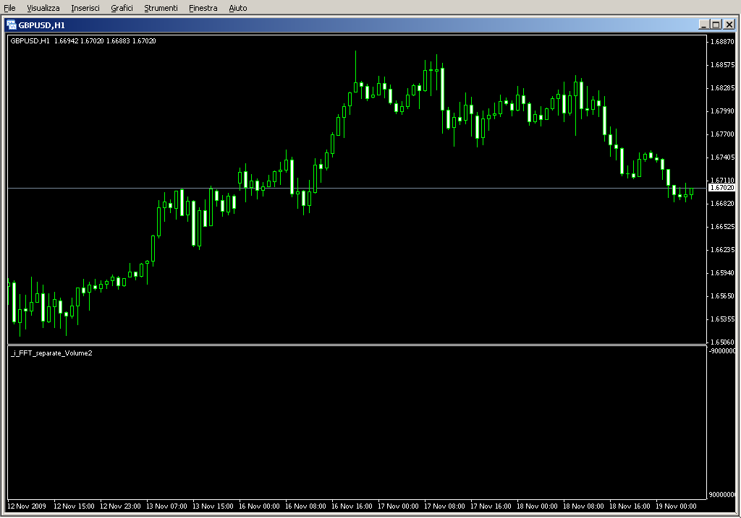Viewport: 741px width, 518px height.
Task: Click the 1.66235 price scale value
Action: click(x=722, y=249)
